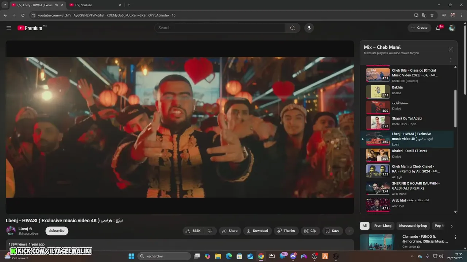The width and height of the screenshot is (467, 262).
Task: Open options for Clemando - FUNDO recommendation
Action: [455, 237]
